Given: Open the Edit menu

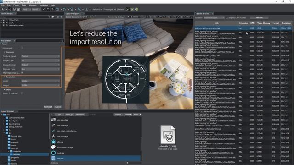Looking at the screenshot, I should (9, 5).
